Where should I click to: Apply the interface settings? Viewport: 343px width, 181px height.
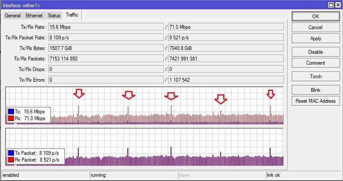[316, 39]
